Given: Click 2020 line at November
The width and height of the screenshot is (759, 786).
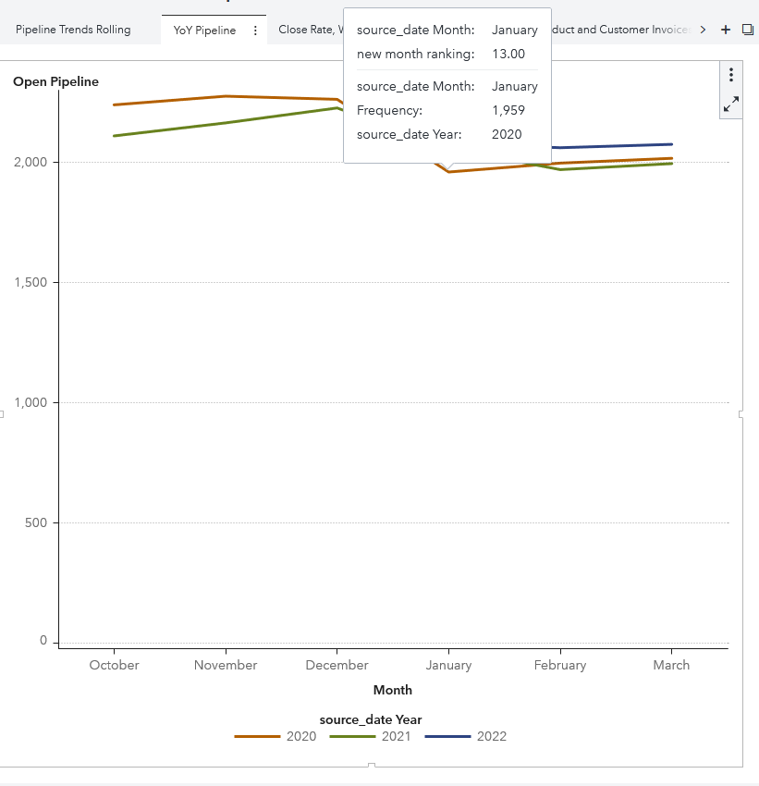Looking at the screenshot, I should pyautogui.click(x=226, y=96).
